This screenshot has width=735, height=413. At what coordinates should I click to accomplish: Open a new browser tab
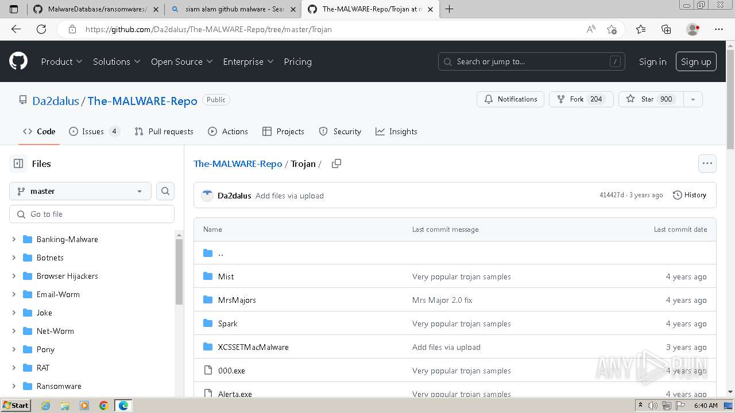[449, 9]
